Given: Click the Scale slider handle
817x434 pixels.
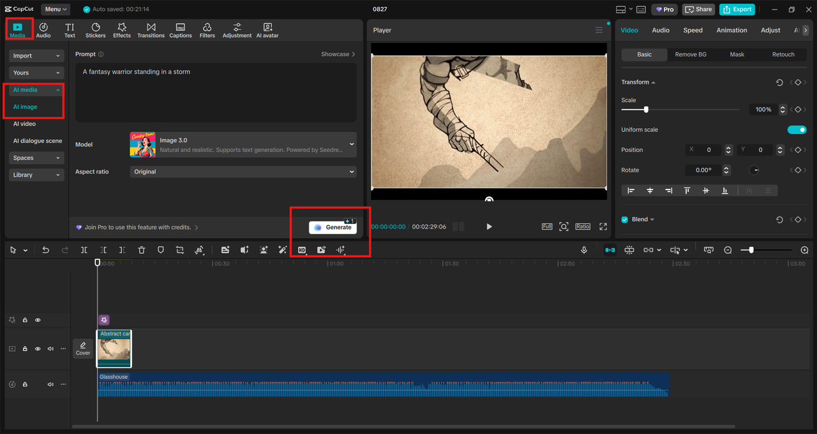Looking at the screenshot, I should pos(646,110).
